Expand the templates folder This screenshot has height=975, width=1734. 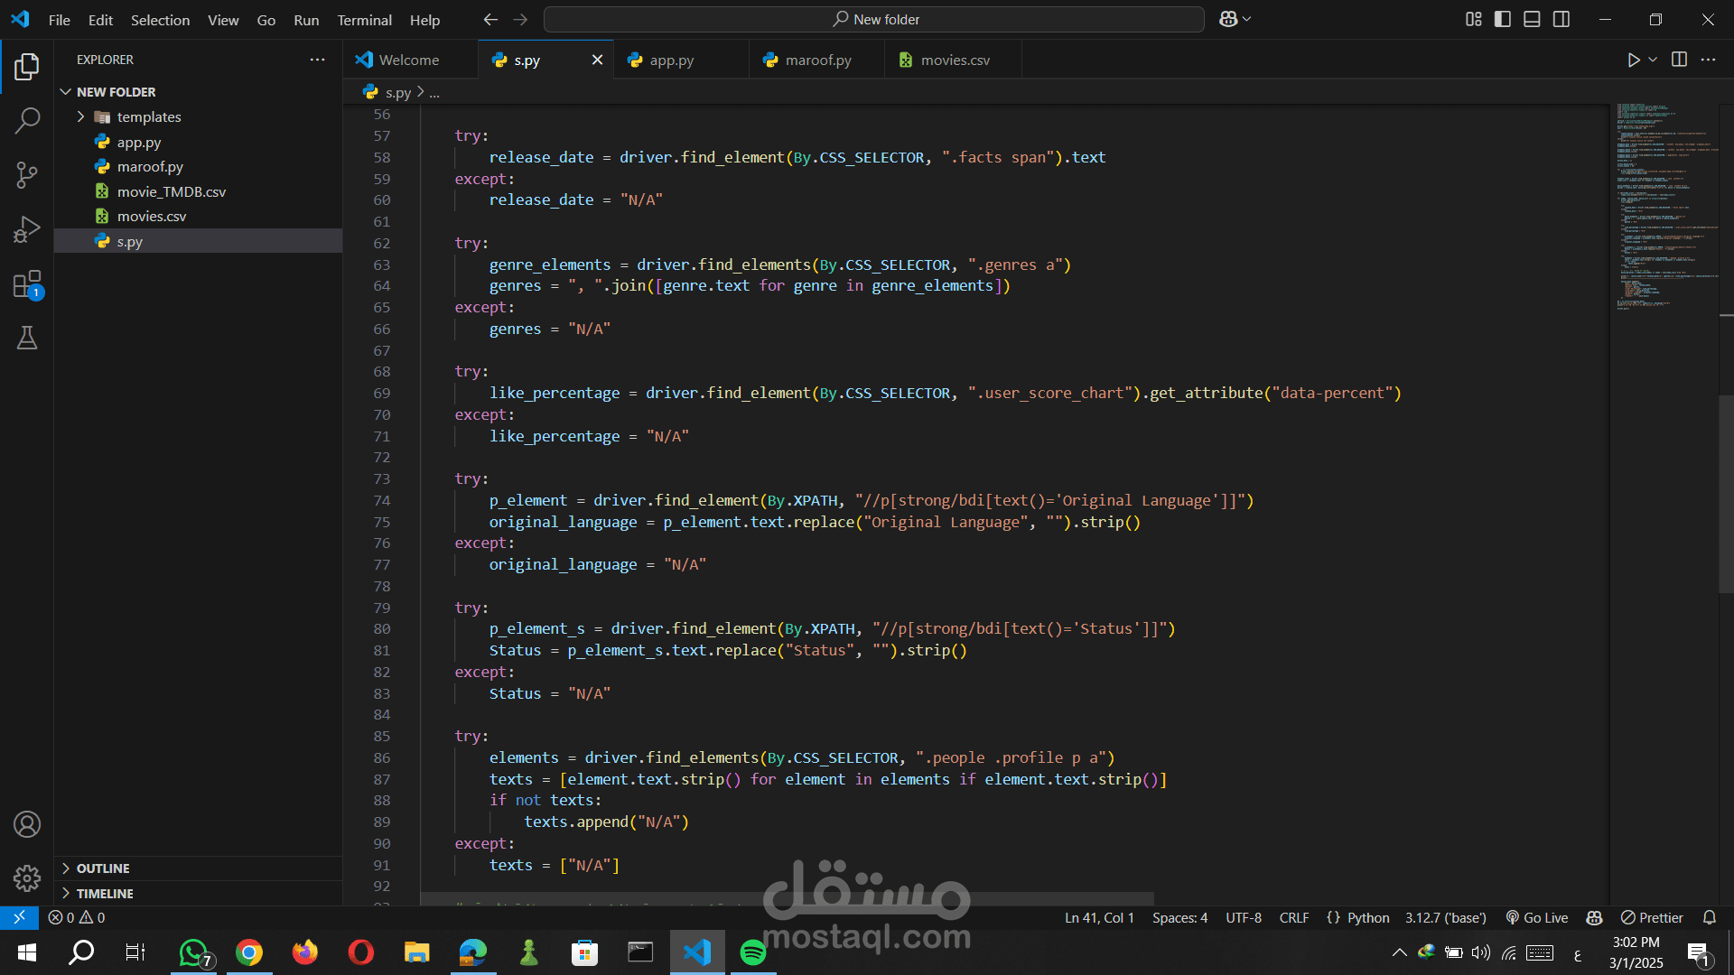click(148, 116)
